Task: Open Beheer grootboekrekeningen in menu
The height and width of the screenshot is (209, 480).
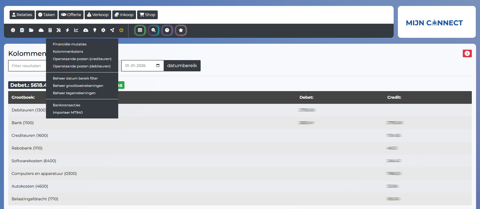Action: pos(78,86)
